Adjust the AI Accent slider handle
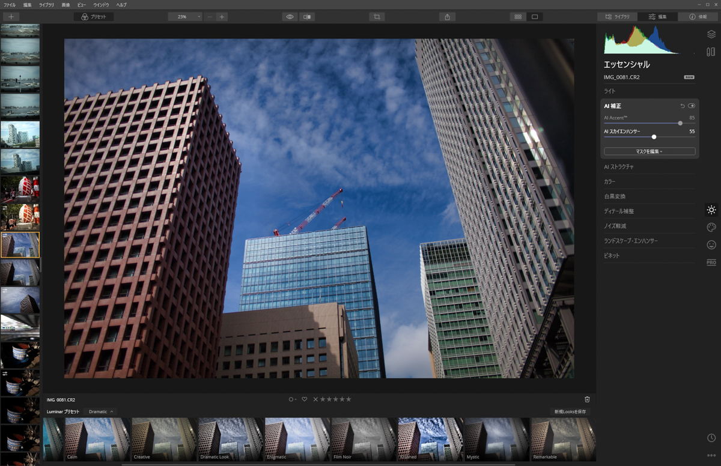721x466 pixels. pos(680,123)
